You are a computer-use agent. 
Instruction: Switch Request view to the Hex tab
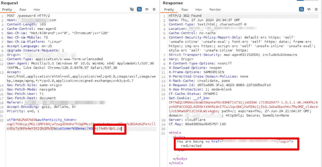pos(37,10)
